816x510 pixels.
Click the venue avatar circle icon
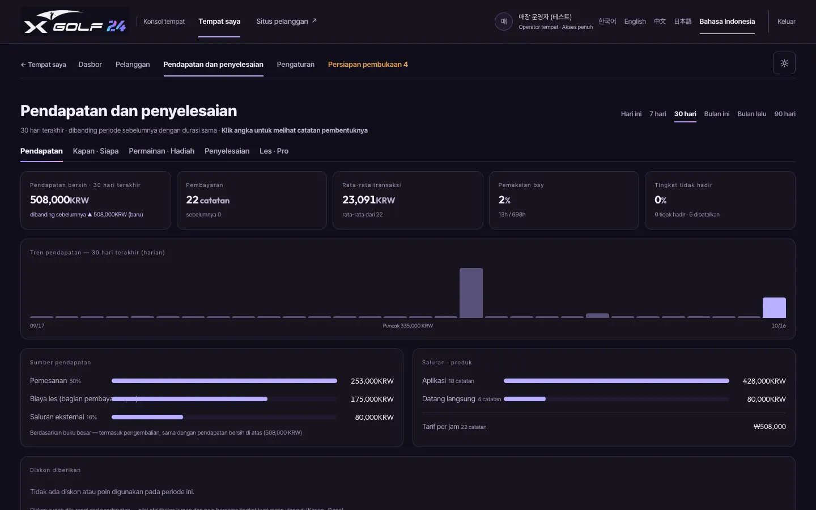(504, 22)
